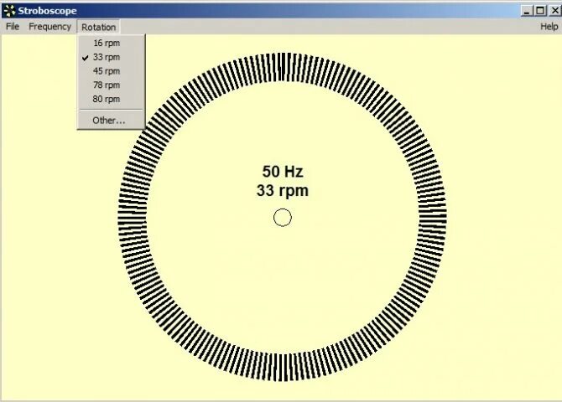Select 16 rpm rotation

tap(111, 43)
